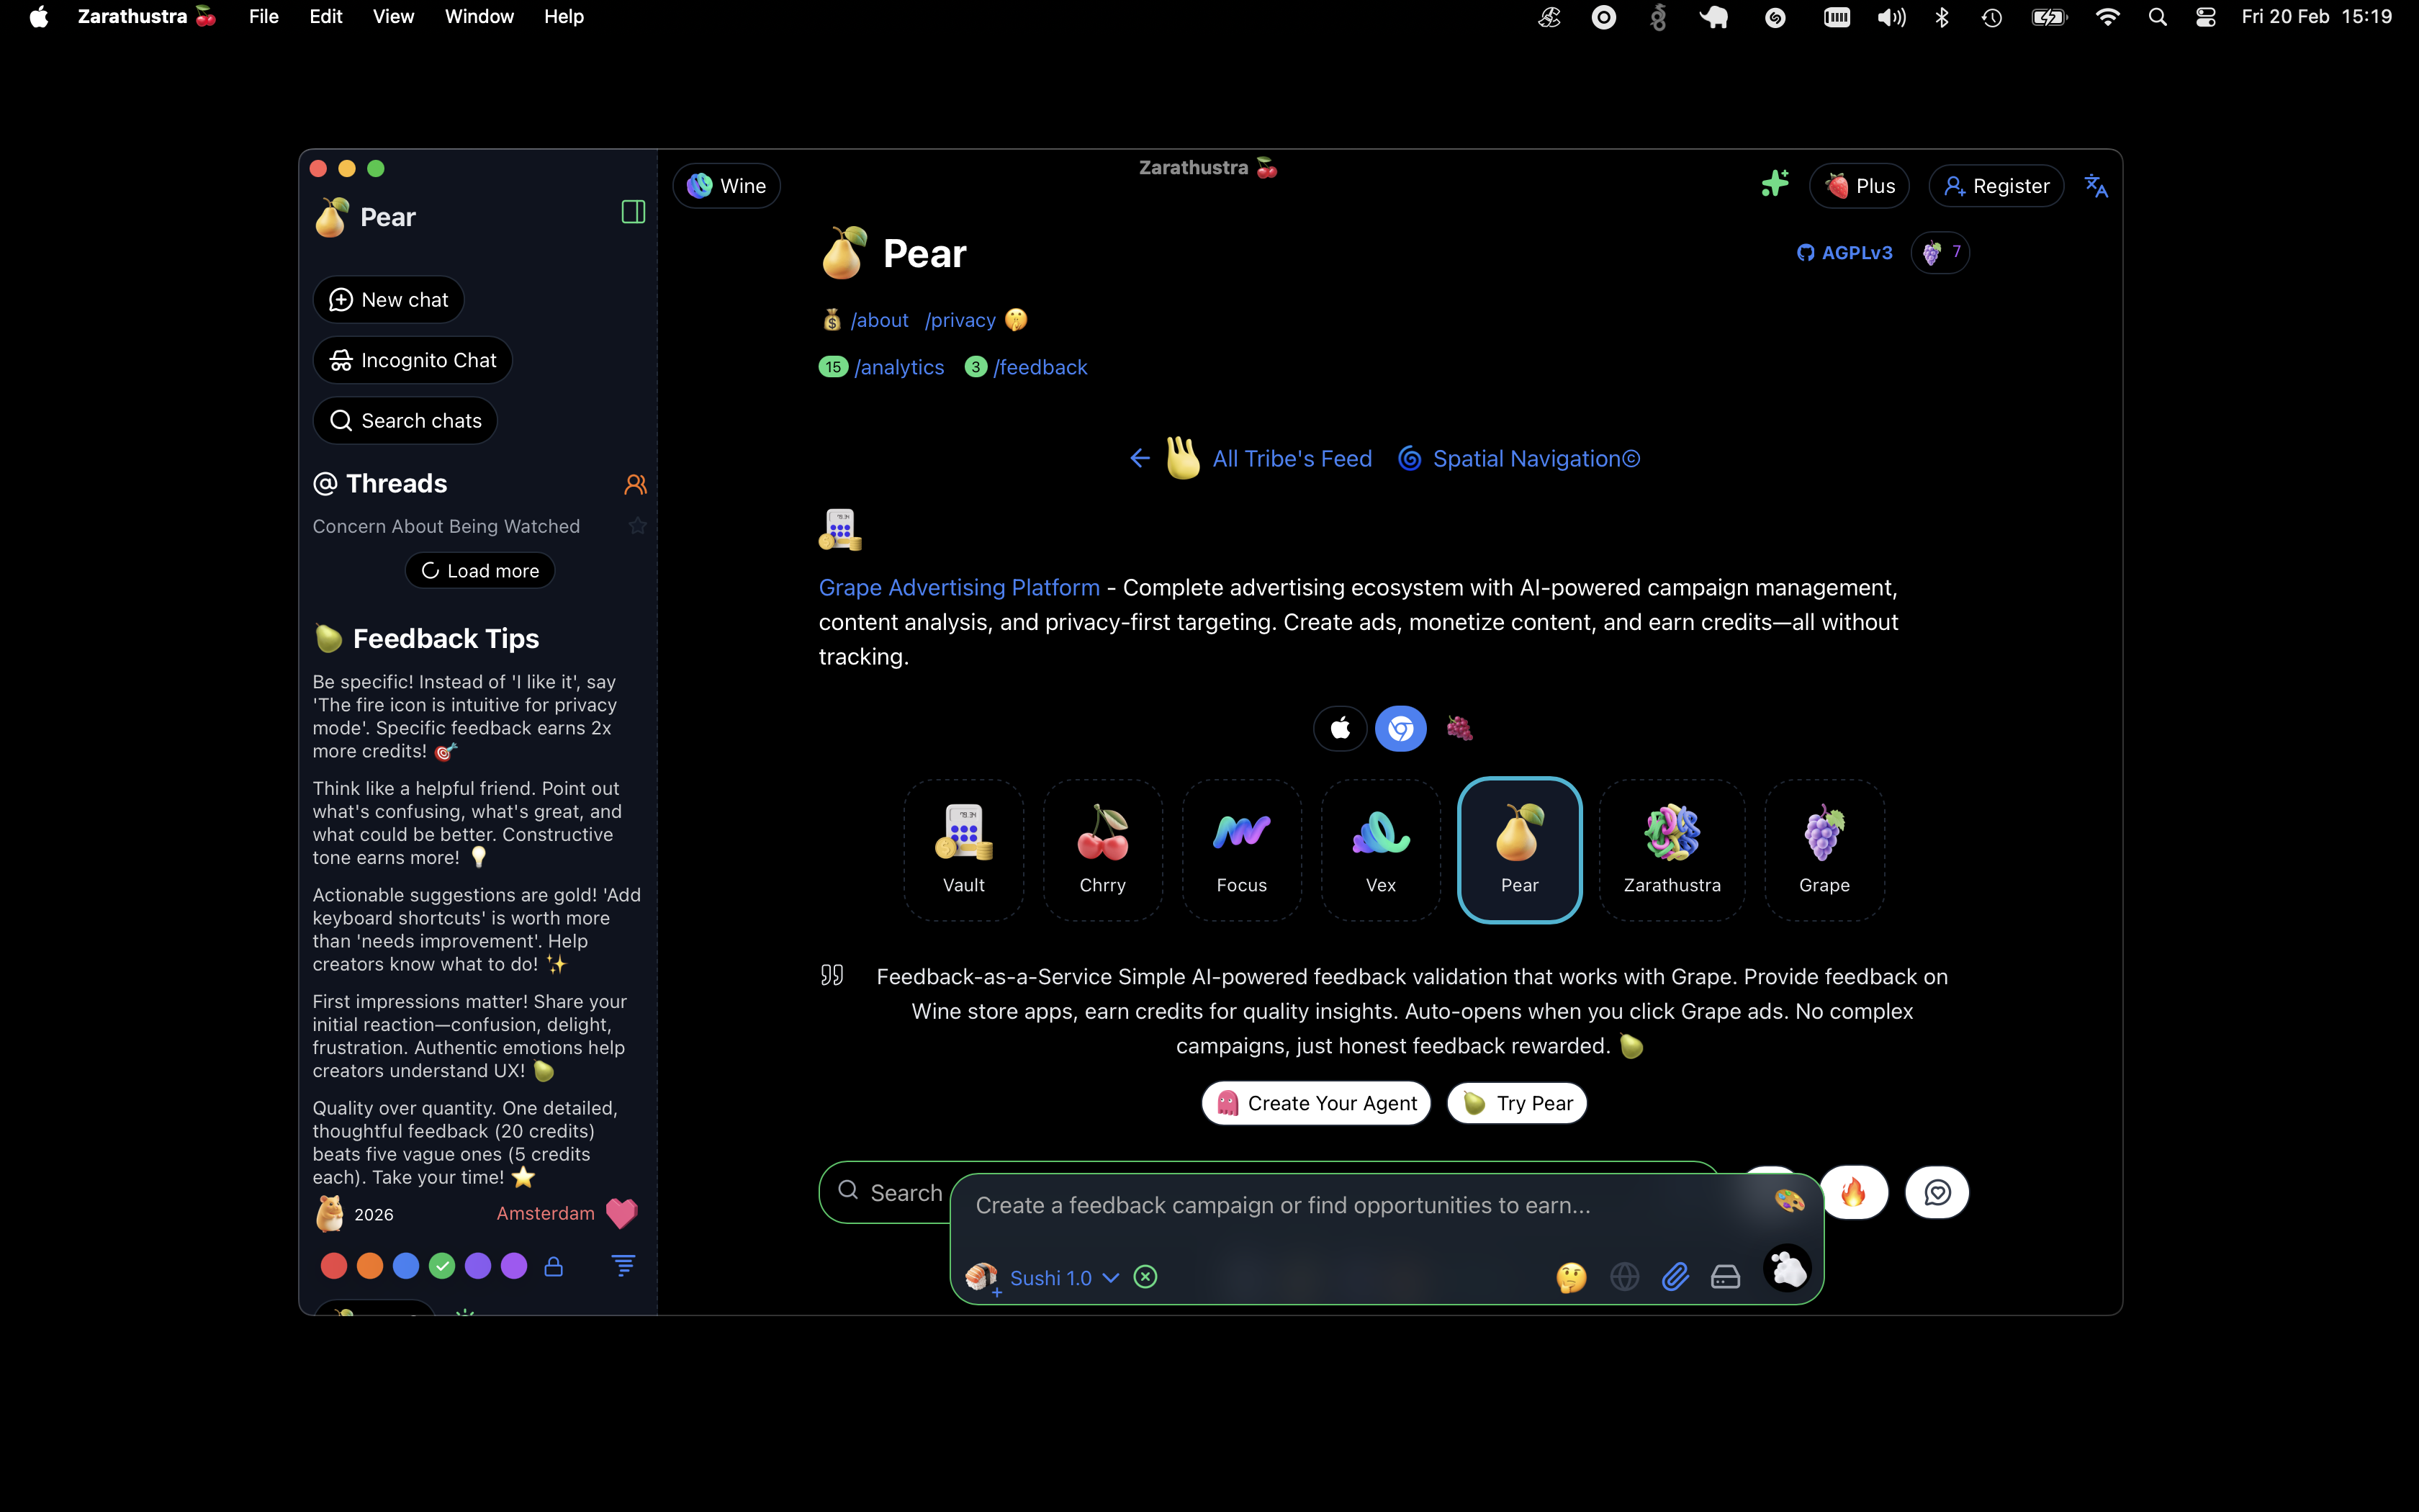
Task: Click the Chrome browser platform icon
Action: pyautogui.click(x=1400, y=728)
